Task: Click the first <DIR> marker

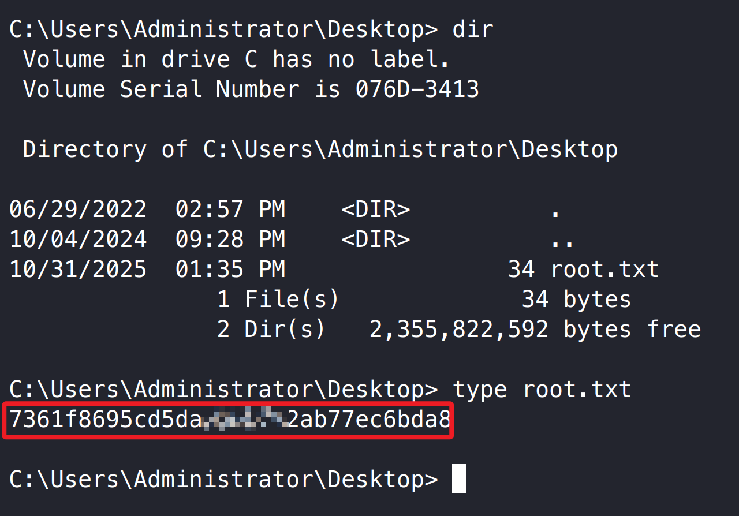Action: tap(375, 209)
